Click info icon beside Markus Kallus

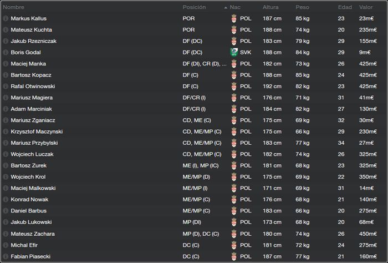[6, 18]
